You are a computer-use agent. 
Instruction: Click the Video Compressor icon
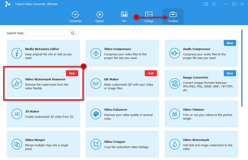(x=96, y=53)
